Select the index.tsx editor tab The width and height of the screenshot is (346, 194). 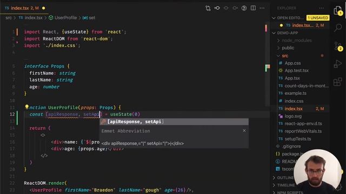(25, 8)
